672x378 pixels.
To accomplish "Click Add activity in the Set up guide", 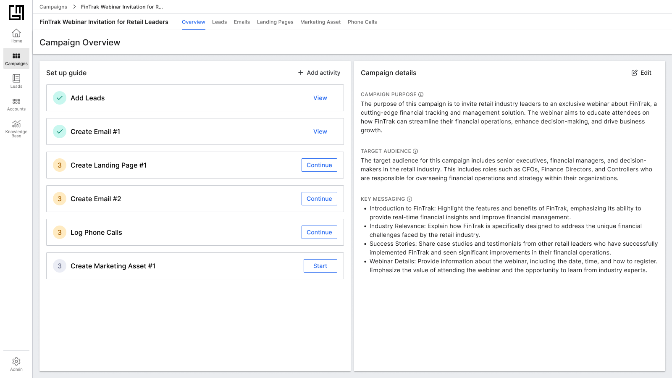I will click(319, 73).
